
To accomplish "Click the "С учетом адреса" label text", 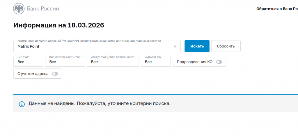I will click(33, 74).
